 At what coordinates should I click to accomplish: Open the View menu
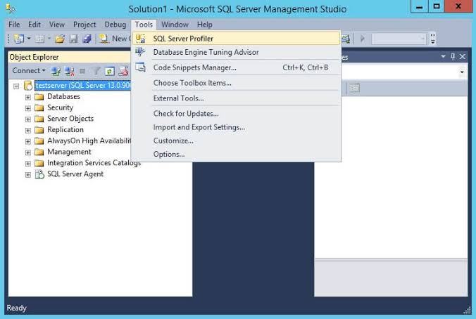(57, 25)
